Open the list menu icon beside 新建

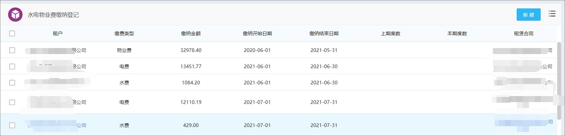click(x=552, y=14)
